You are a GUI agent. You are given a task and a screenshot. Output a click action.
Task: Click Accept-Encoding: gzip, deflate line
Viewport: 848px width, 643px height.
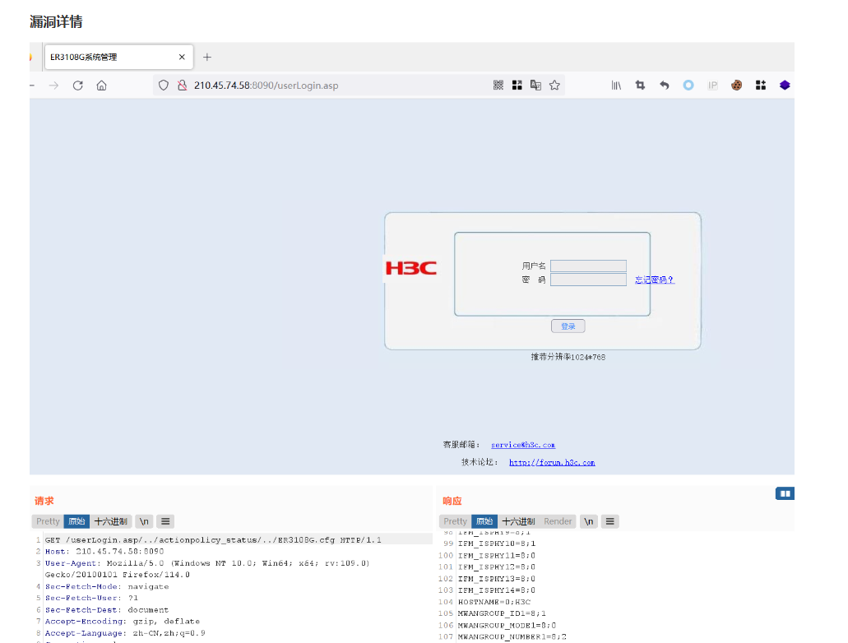click(123, 622)
